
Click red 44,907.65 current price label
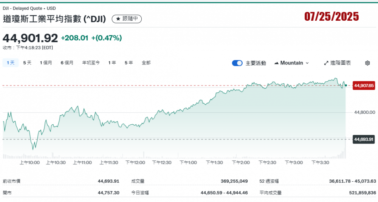tap(363, 86)
